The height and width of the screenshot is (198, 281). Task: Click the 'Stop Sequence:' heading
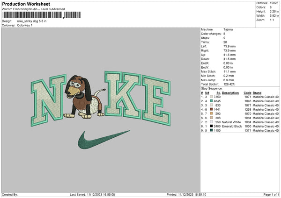pyautogui.click(x=212, y=89)
